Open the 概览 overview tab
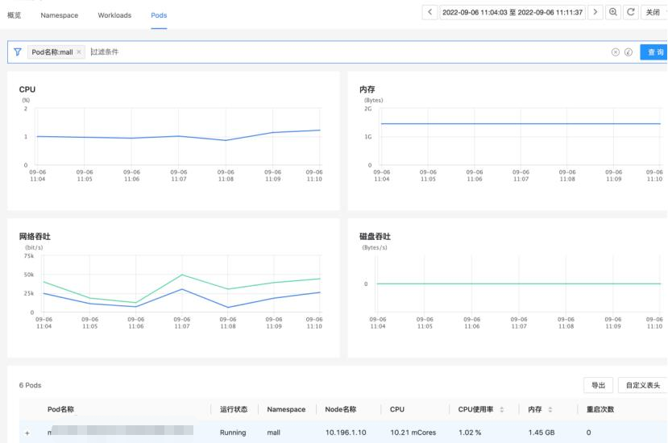The width and height of the screenshot is (668, 443). tap(15, 15)
